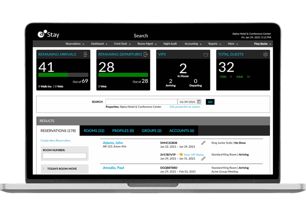Screen dimensions: 306x220
Task: Expand the Firas Bacha user menu
Action: (x=263, y=44)
